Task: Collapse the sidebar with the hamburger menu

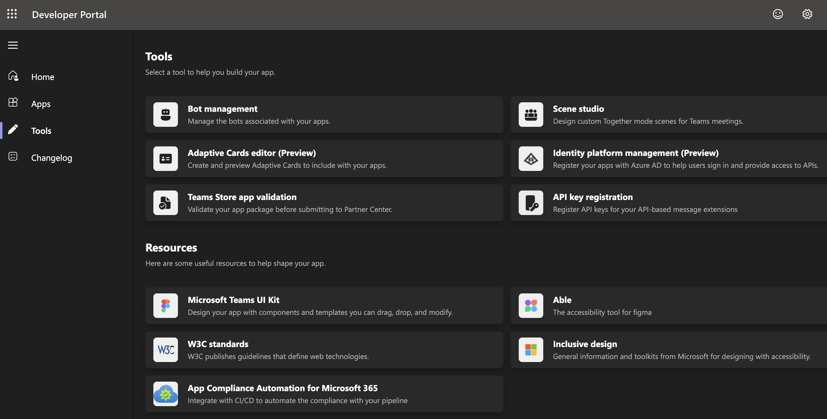Action: point(13,45)
